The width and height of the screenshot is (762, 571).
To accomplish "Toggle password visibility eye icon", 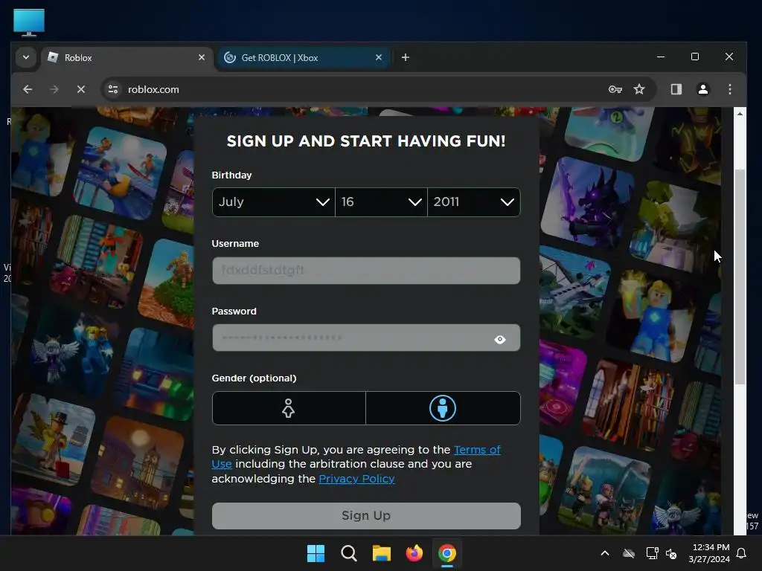I will click(499, 339).
